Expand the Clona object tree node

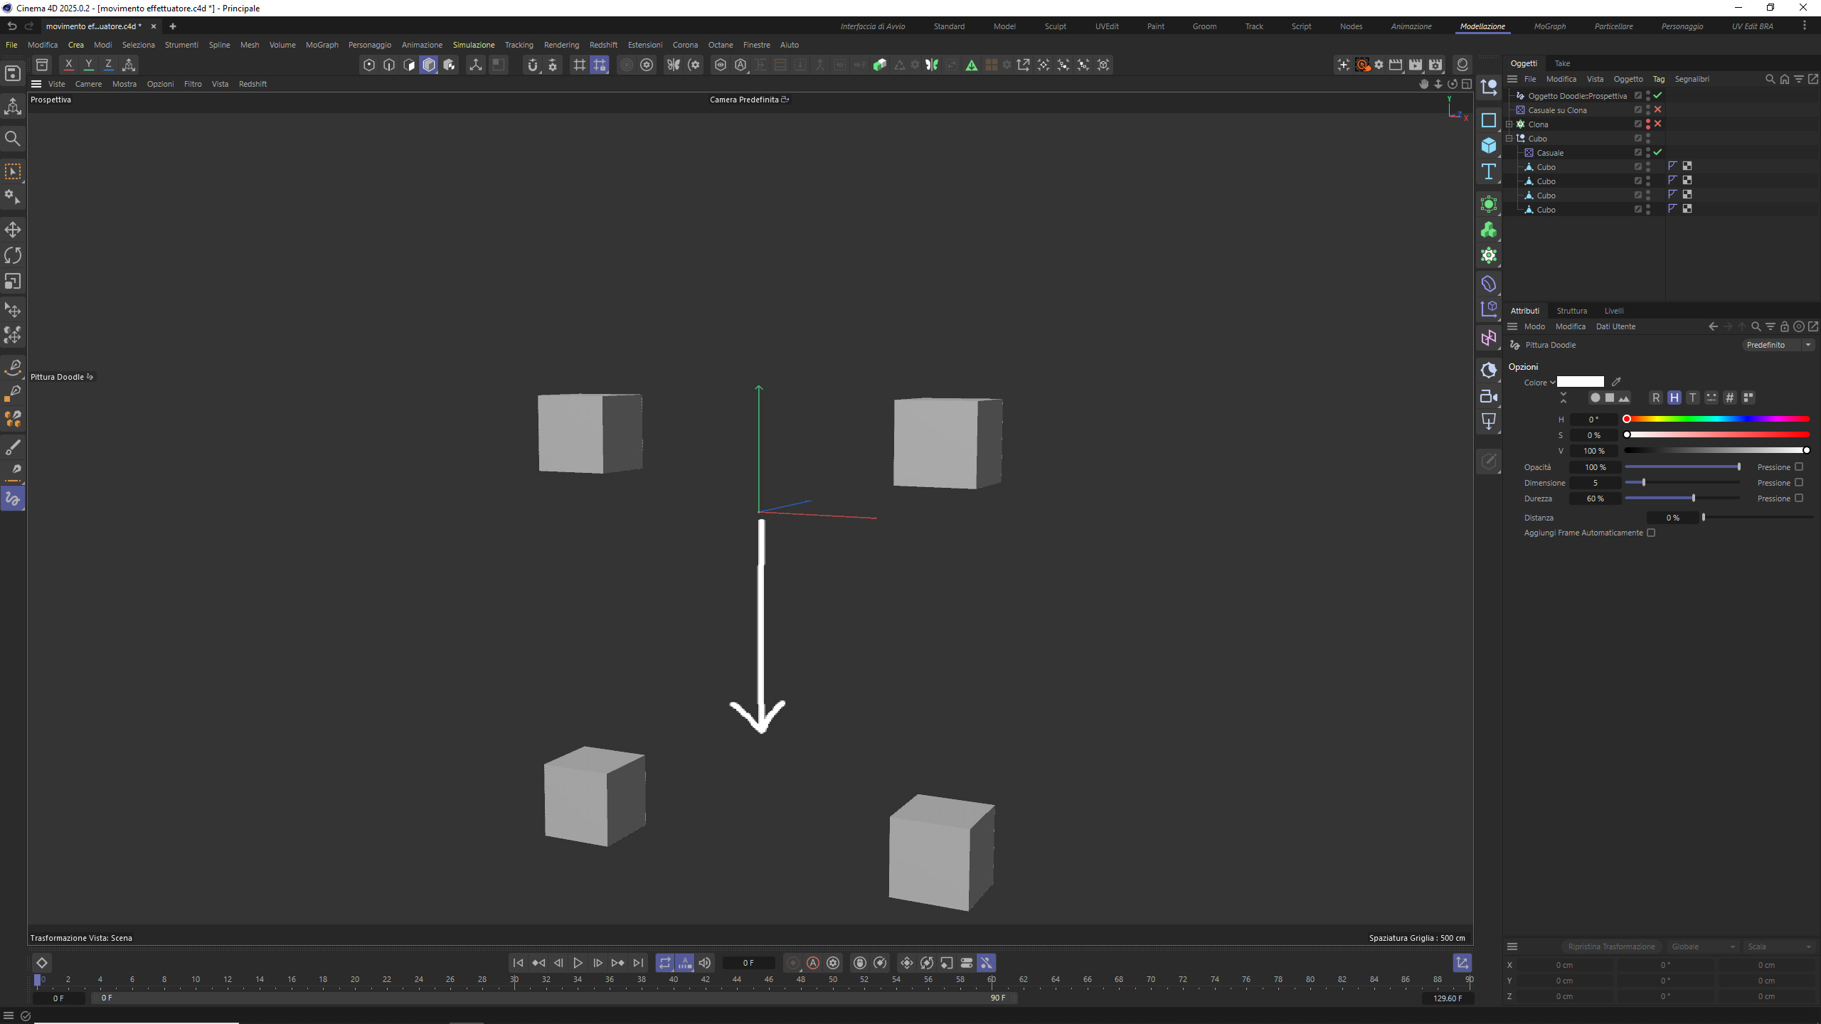(1509, 124)
